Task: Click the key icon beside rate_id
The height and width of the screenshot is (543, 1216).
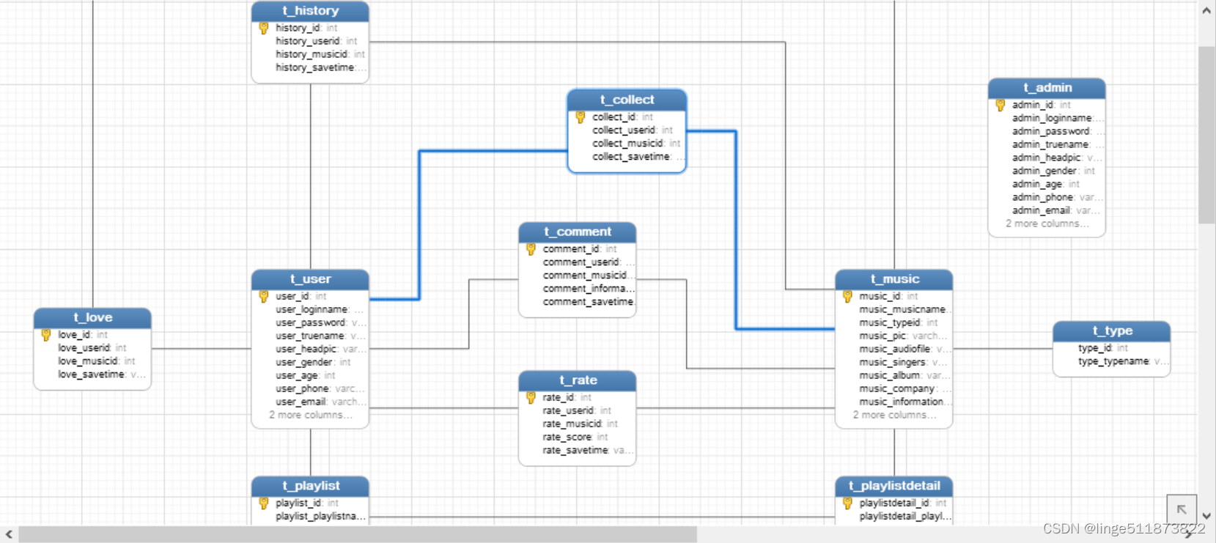Action: 531,398
